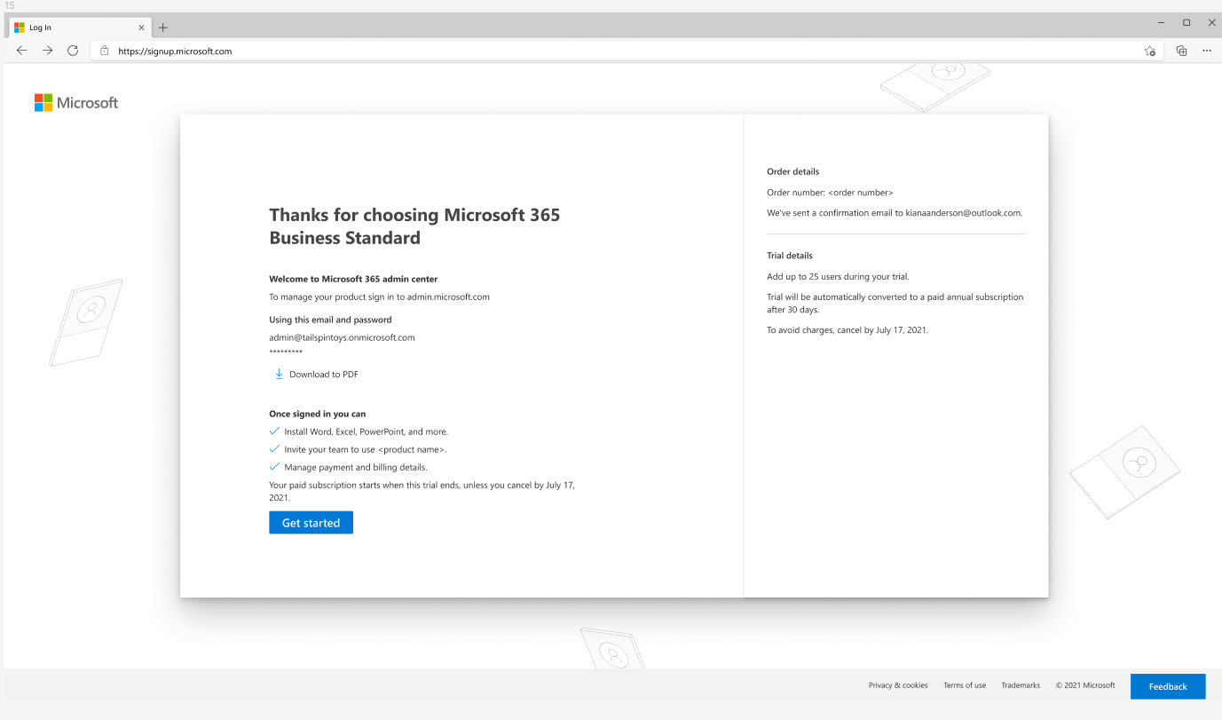Click the Get started button

(x=311, y=523)
